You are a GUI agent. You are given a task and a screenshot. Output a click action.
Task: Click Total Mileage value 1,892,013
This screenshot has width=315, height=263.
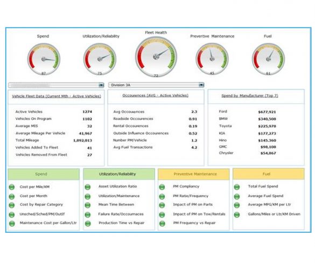[82, 141]
